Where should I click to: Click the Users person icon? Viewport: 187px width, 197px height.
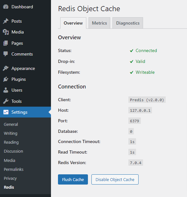point(6,90)
